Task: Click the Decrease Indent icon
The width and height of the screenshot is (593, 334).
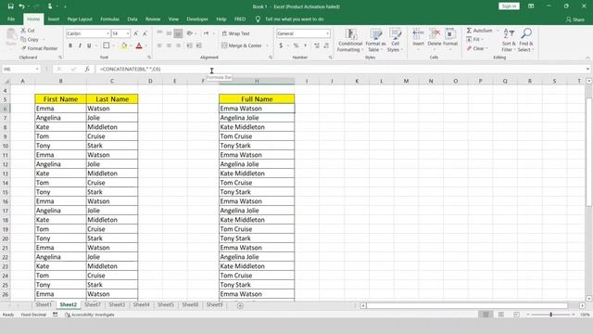Action: coord(189,45)
